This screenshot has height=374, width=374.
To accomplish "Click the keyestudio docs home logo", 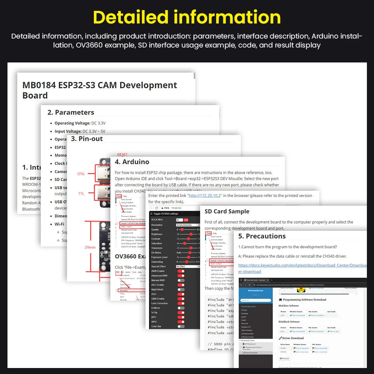I will tap(256, 291).
